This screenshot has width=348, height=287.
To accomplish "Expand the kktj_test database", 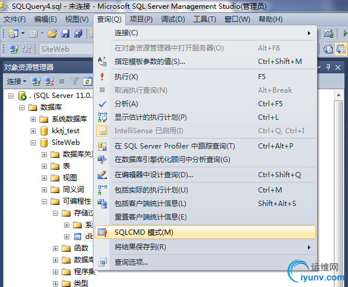I will [33, 131].
